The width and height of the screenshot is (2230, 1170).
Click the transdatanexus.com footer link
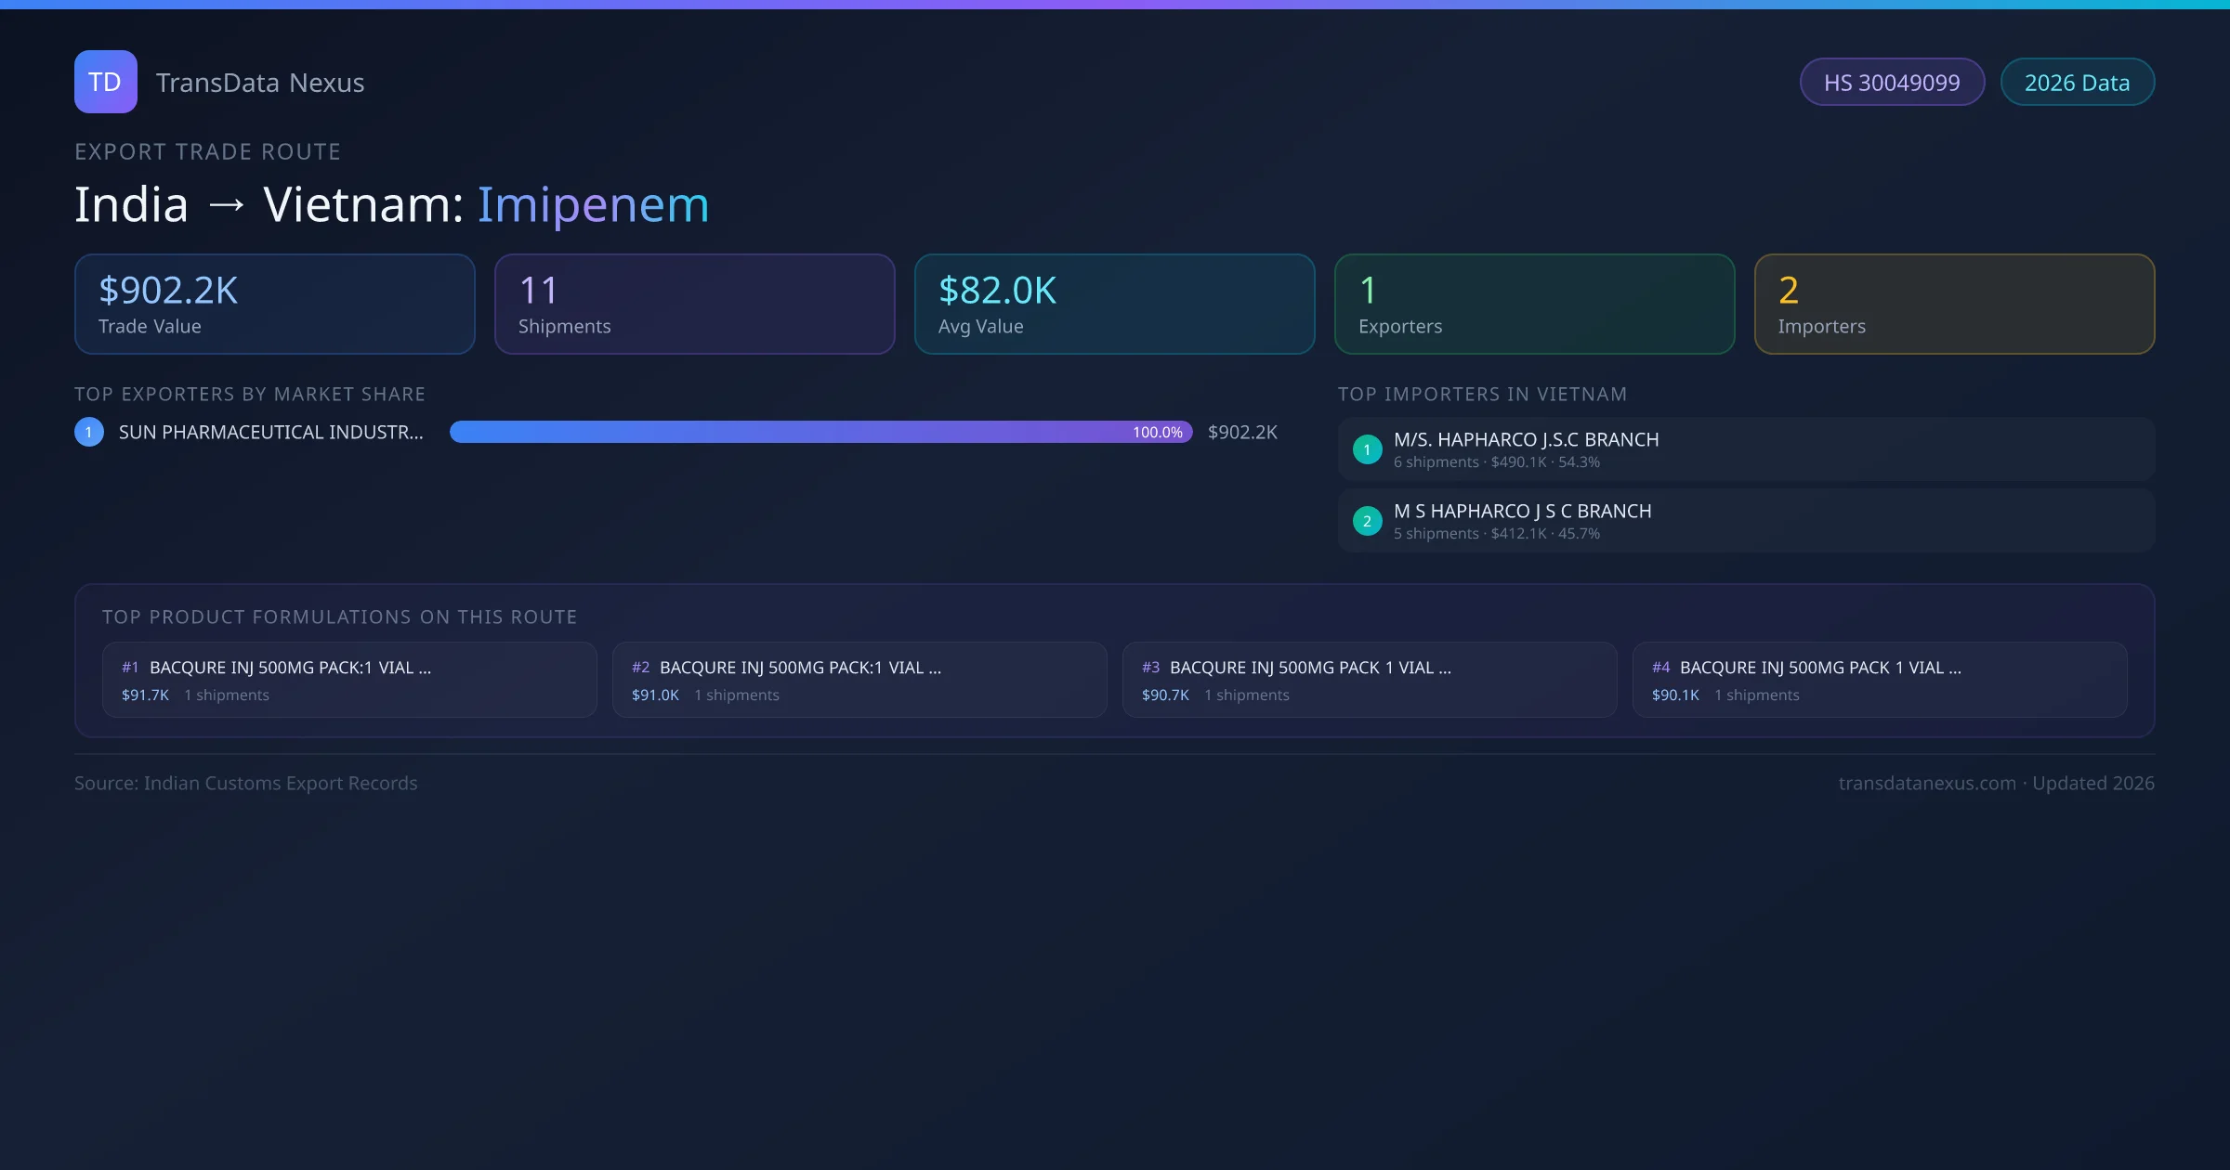[1927, 783]
